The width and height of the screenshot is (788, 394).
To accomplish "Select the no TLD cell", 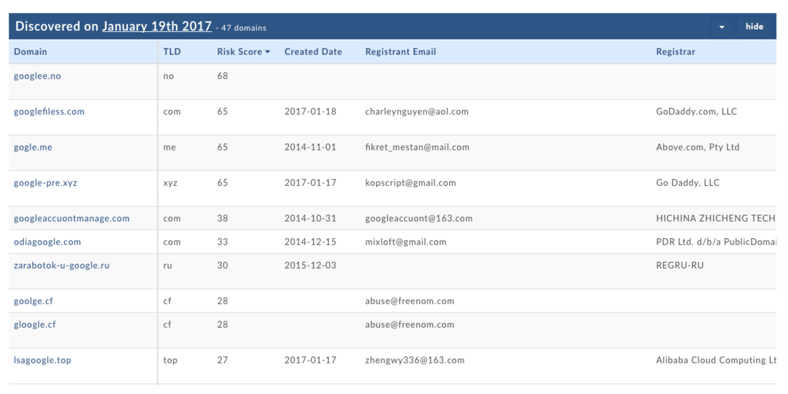I will pyautogui.click(x=169, y=76).
